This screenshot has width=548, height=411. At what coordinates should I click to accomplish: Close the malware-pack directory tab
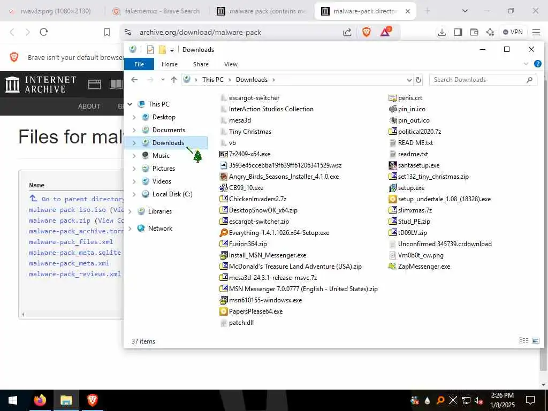pyautogui.click(x=407, y=11)
